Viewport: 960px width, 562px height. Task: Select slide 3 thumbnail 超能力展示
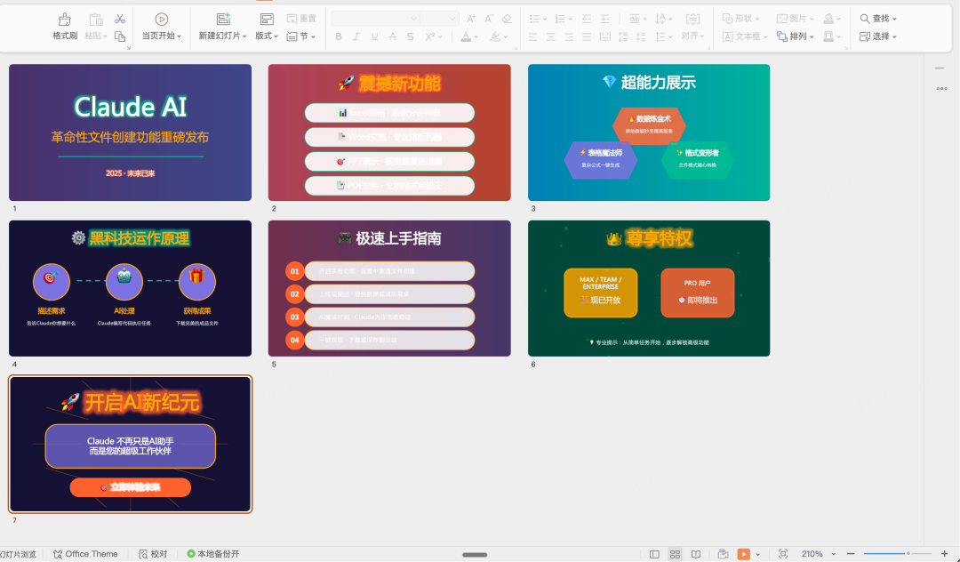(x=649, y=132)
